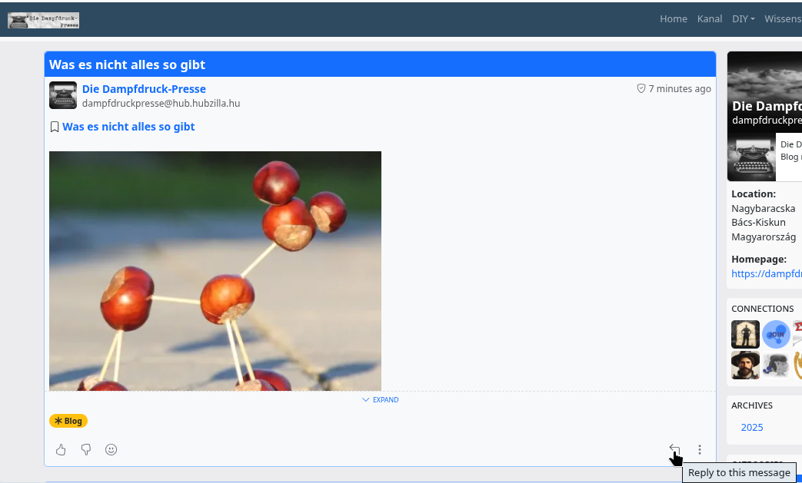This screenshot has width=802, height=483.
Task: Click the shield icon next to the timestamp
Action: click(641, 88)
